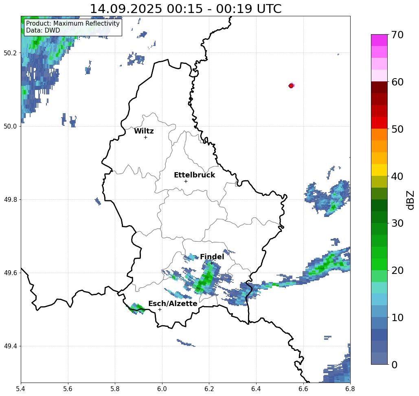
Task: Click the cross marker below Wiltz
Action: point(145,137)
